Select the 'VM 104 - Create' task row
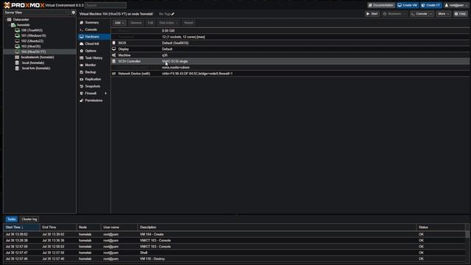 (x=234, y=234)
